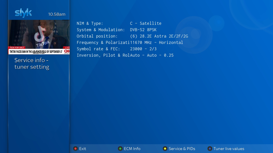Show Tuner live values

point(229,149)
